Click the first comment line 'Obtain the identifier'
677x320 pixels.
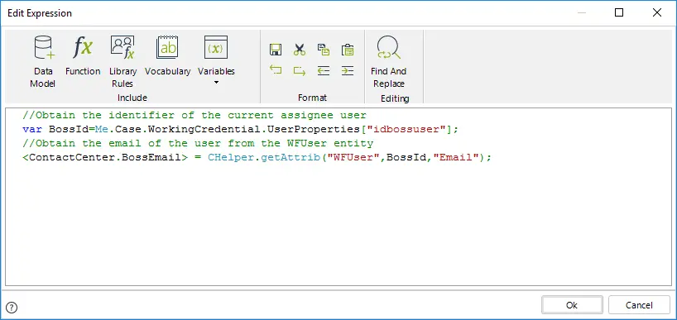pyautogui.click(x=194, y=115)
